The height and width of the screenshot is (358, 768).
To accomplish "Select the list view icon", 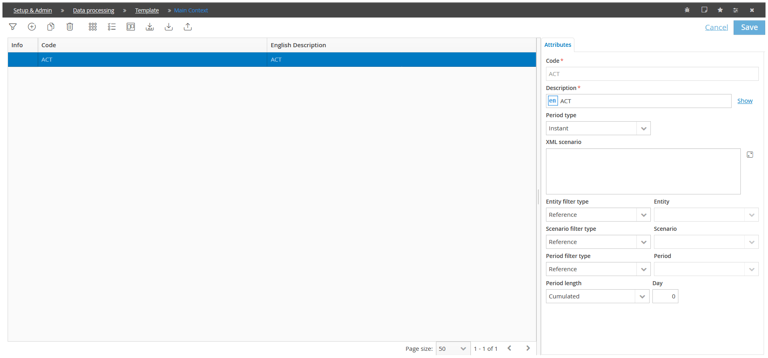I will coord(112,27).
